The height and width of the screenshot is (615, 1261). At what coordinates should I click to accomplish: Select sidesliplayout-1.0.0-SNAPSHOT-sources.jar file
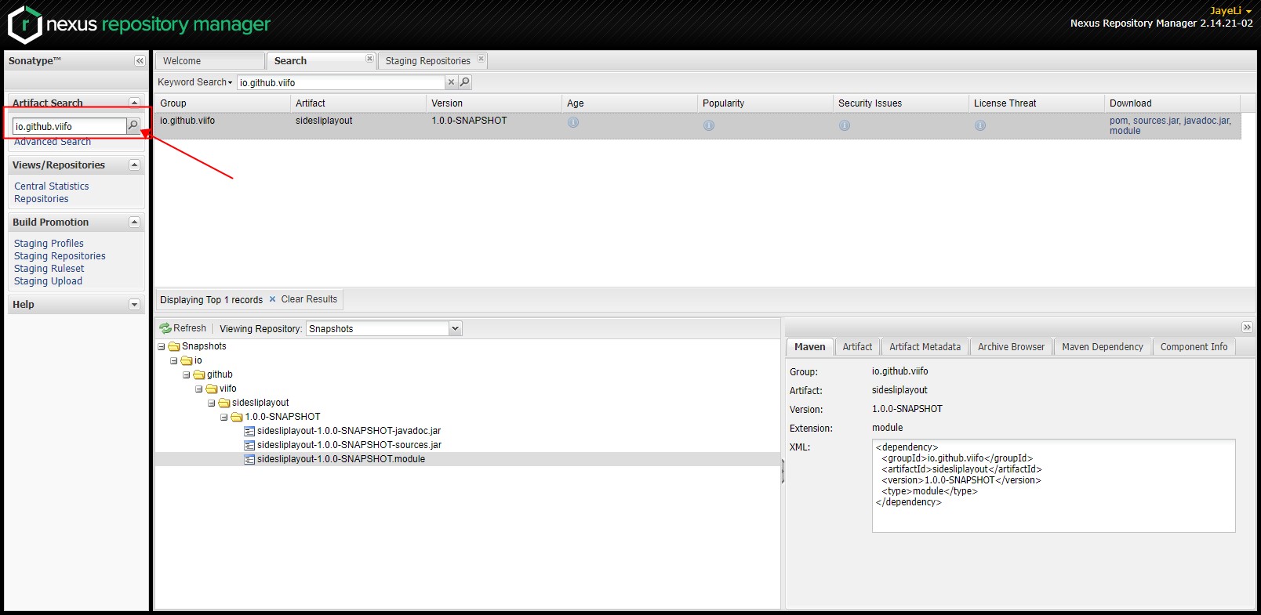[349, 445]
